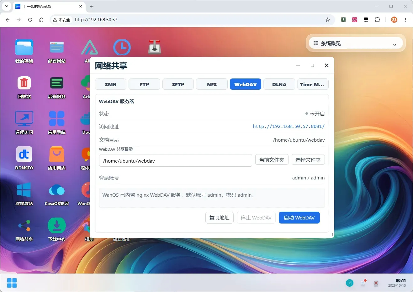Click the WebDAV 共享目录 path input field
Screen dimensions: 413x292
(x=176, y=160)
